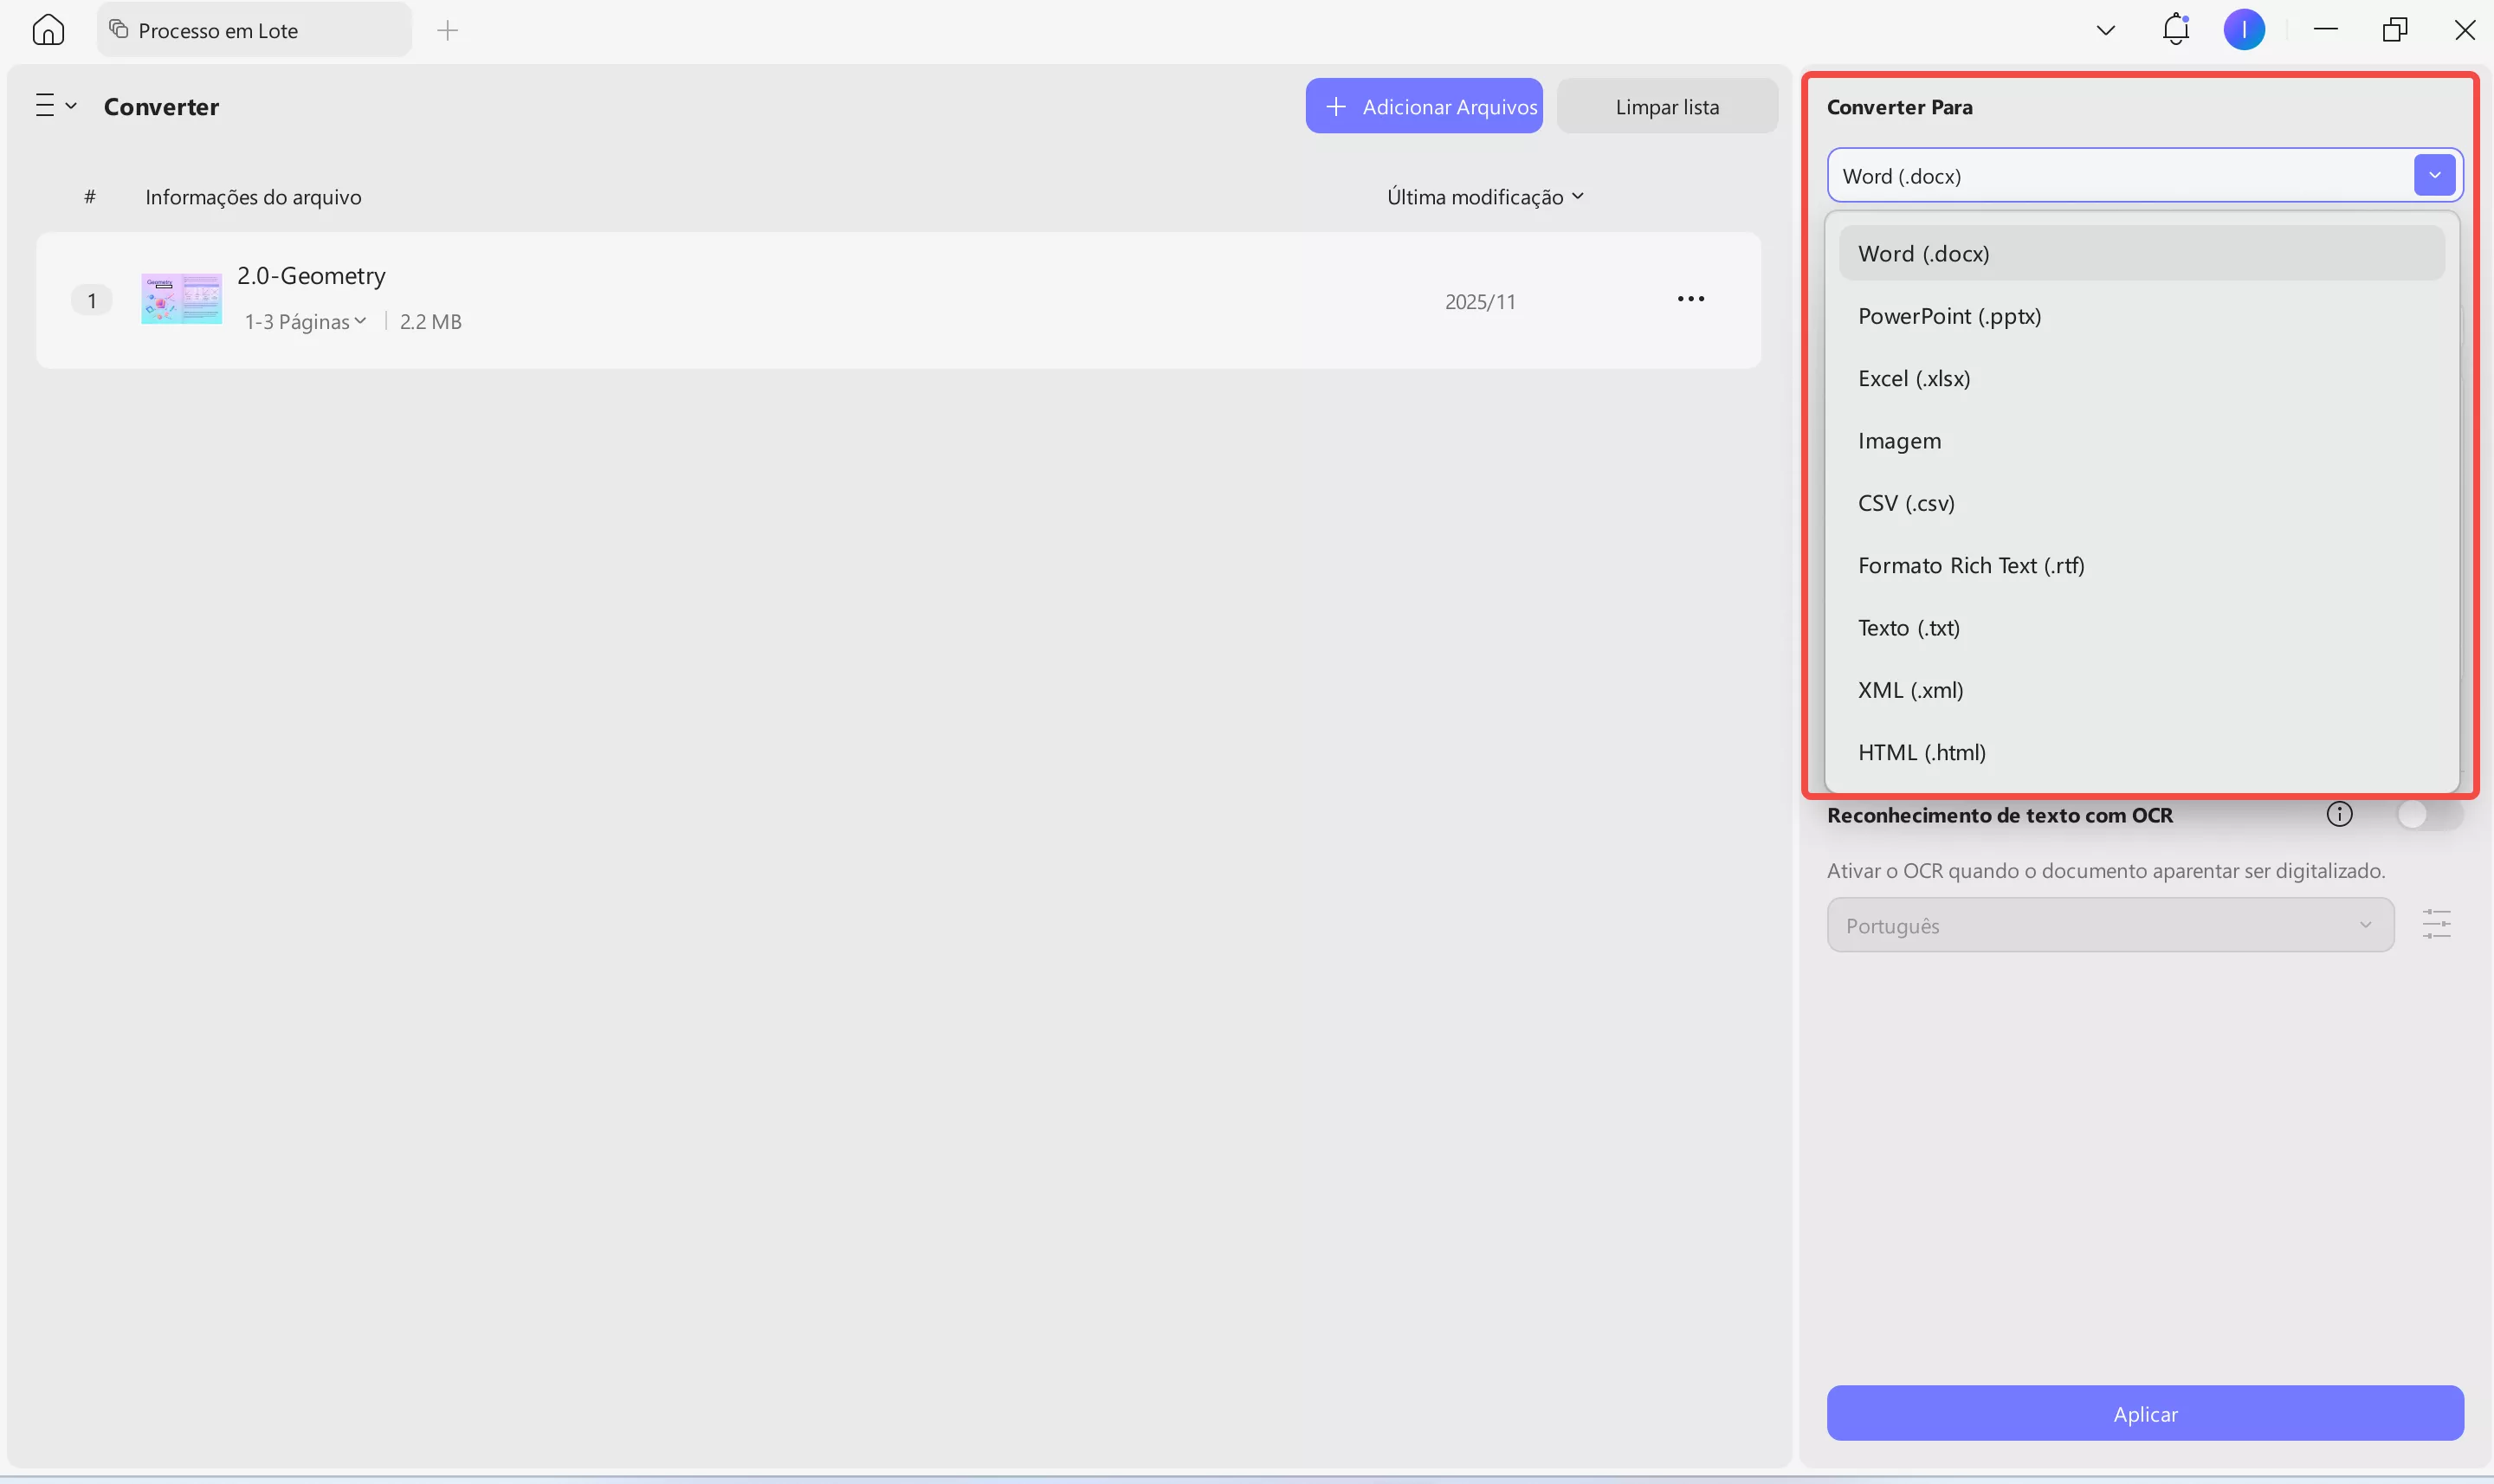Open a new tab with plus icon

coord(448,30)
